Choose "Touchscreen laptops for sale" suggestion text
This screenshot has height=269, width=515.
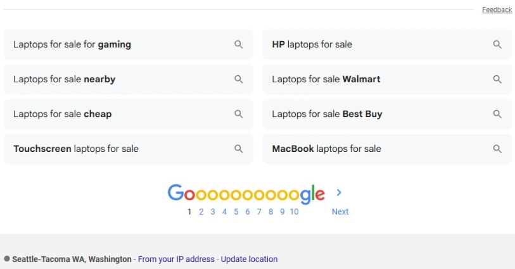pyautogui.click(x=76, y=149)
